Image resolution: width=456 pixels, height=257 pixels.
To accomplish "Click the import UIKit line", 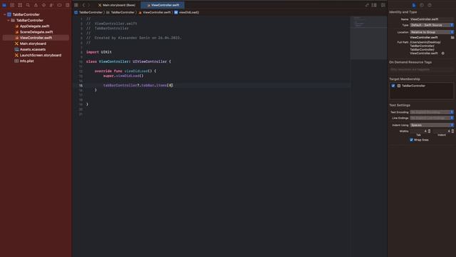I will coord(99,52).
